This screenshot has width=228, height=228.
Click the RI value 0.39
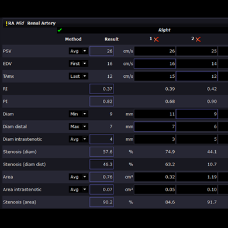[x=170, y=89]
